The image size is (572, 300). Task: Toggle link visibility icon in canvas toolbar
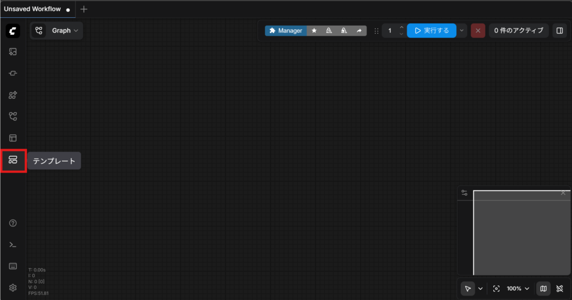tap(560, 288)
